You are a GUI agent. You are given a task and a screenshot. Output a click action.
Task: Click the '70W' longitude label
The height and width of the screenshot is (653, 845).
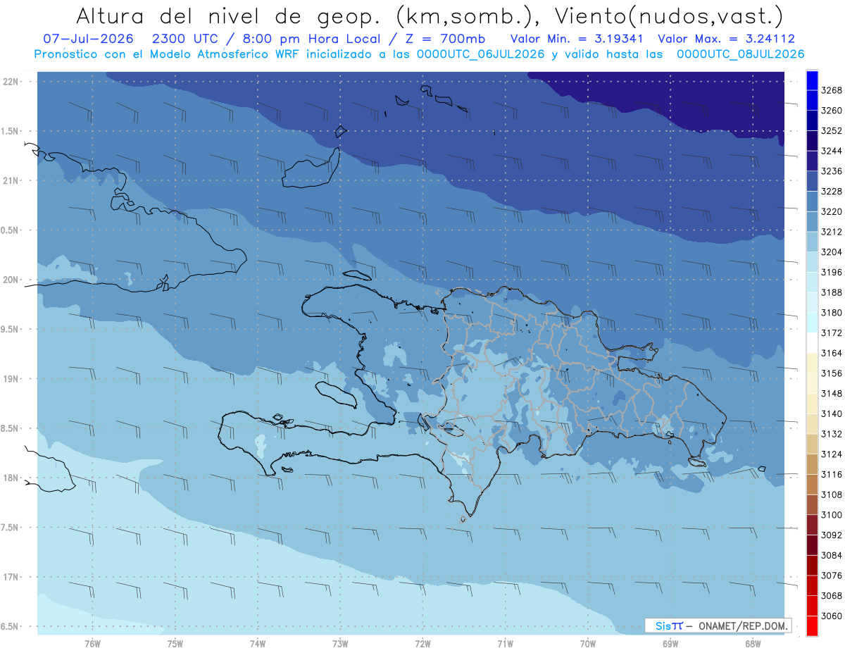coord(587,643)
